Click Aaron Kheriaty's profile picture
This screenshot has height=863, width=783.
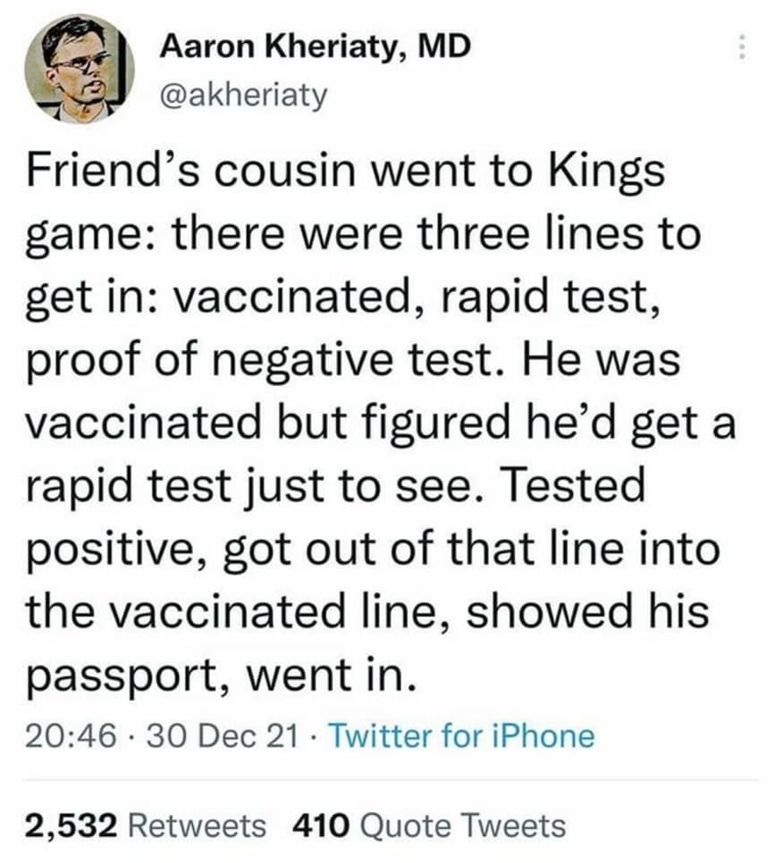point(80,69)
